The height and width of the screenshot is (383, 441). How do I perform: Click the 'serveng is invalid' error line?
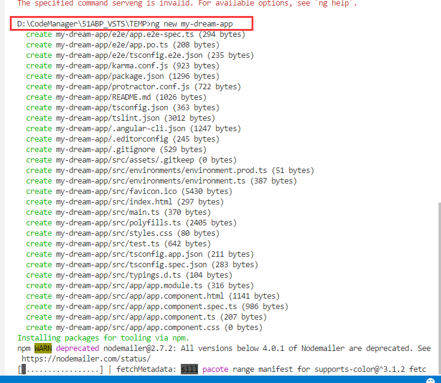point(187,3)
